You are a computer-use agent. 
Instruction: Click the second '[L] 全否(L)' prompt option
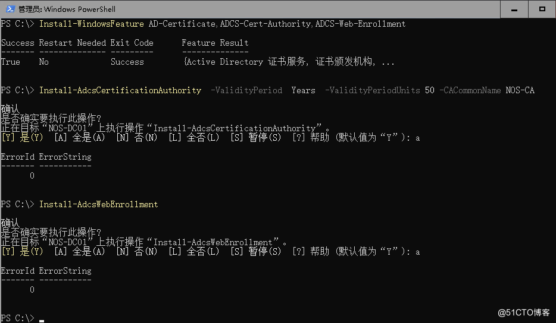193,252
